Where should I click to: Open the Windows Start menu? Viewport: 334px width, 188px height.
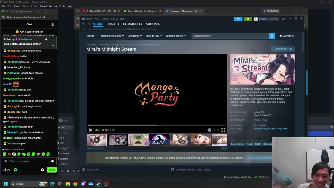pos(5,184)
